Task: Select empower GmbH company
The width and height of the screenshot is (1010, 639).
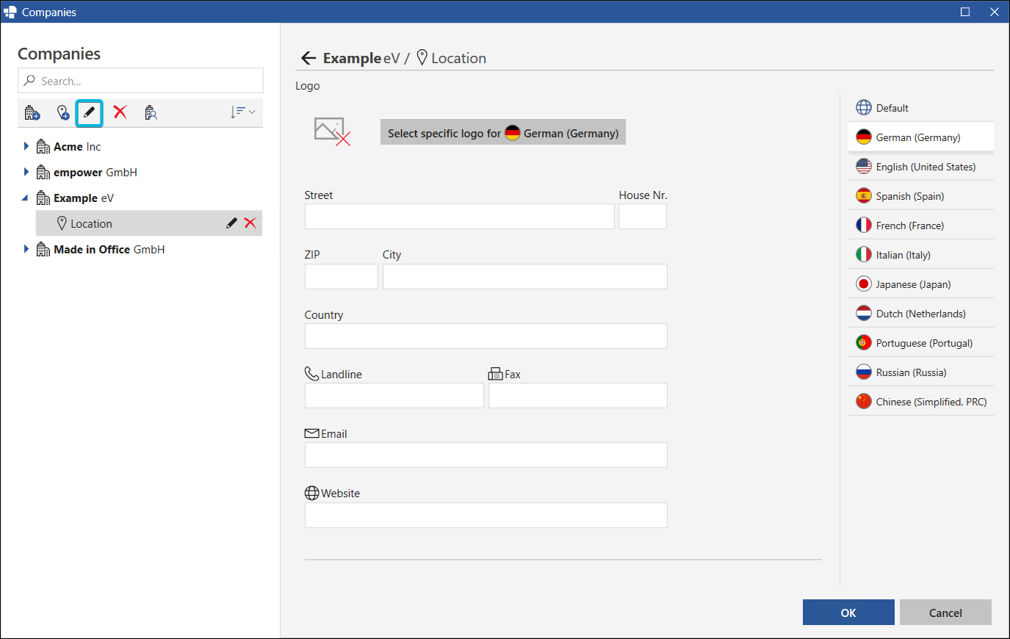Action: tap(95, 173)
